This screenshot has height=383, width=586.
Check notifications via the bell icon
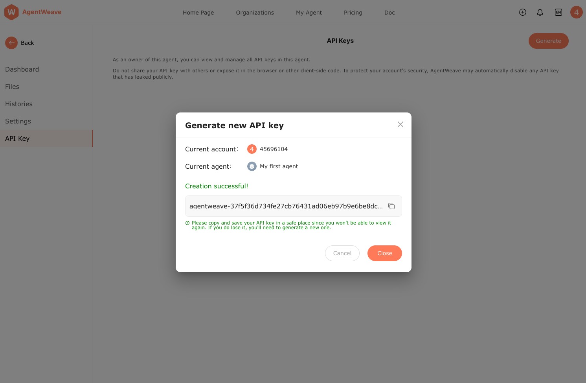(x=540, y=12)
